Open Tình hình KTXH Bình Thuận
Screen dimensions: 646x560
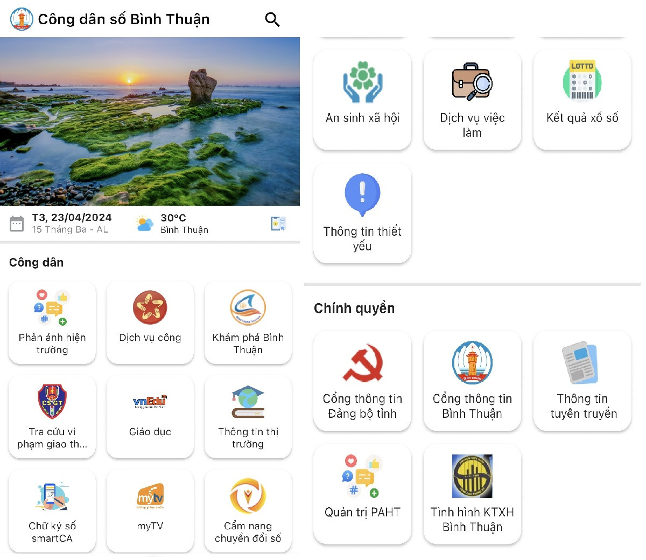click(x=472, y=494)
